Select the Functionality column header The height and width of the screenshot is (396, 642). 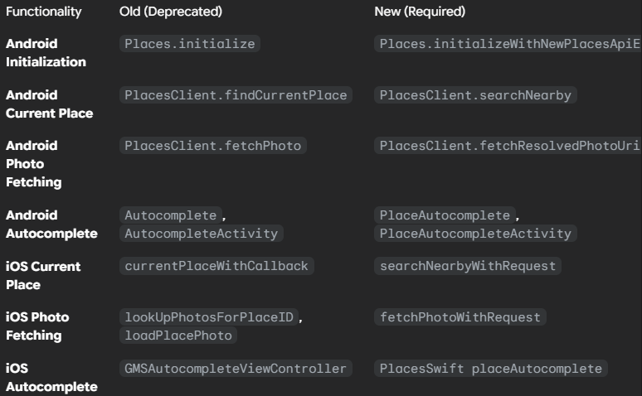click(44, 12)
